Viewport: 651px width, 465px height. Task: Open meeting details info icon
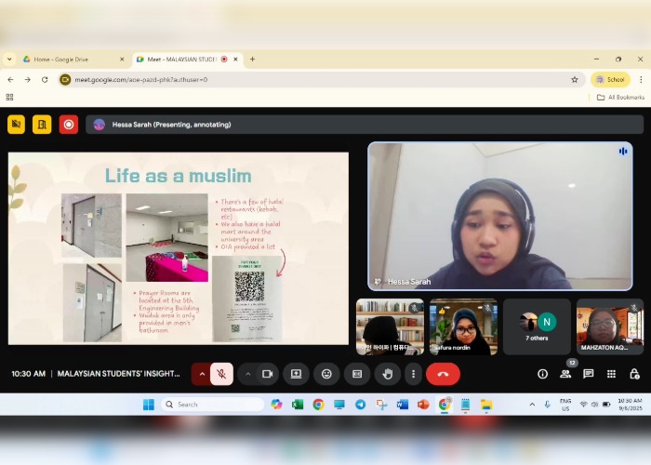(x=542, y=374)
